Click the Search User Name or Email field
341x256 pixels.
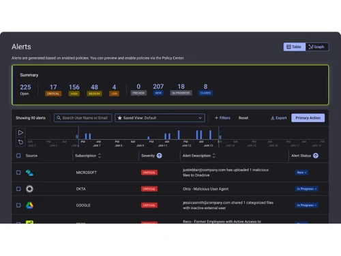pyautogui.click(x=83, y=118)
